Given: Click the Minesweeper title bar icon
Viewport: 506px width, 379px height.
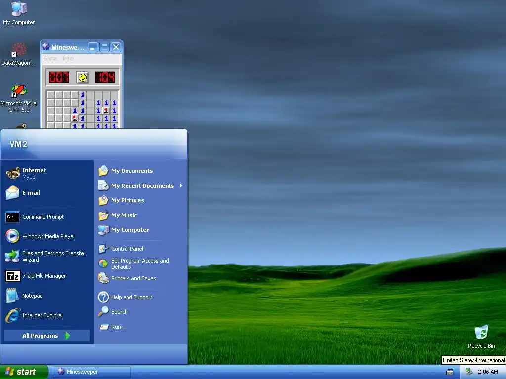Looking at the screenshot, I should [46, 47].
